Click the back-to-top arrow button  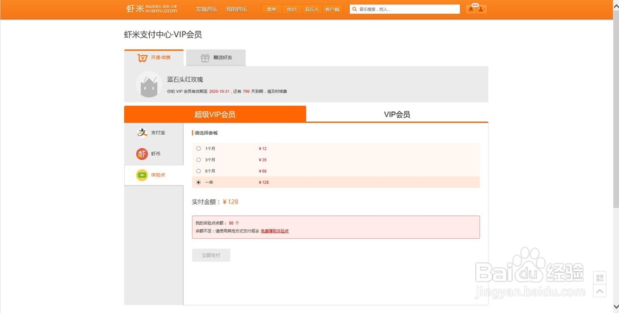(600, 291)
